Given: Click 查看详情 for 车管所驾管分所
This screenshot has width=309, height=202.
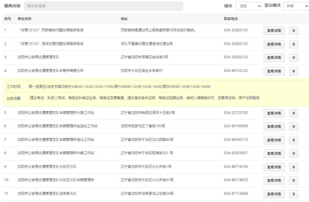Looking at the screenshot, I should point(274,71).
